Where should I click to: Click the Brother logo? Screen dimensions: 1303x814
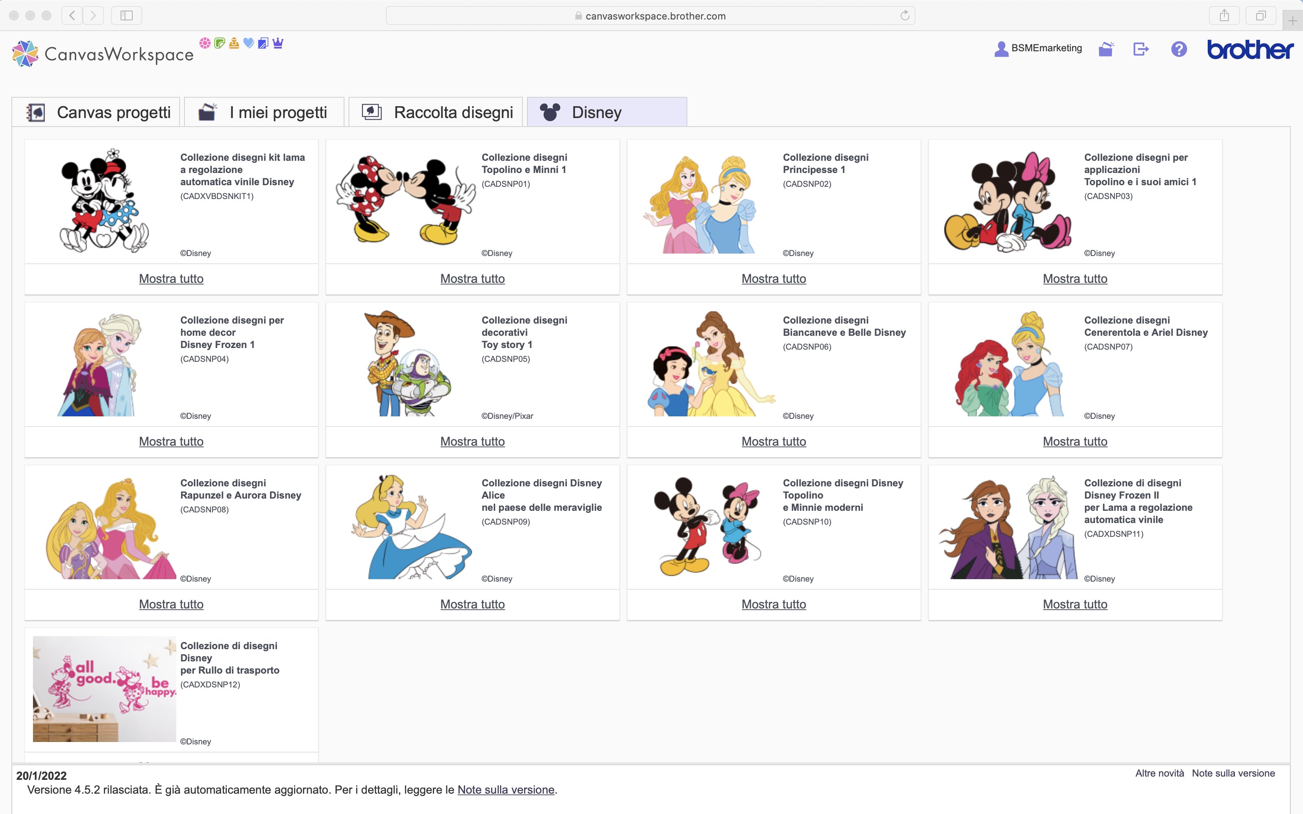[x=1250, y=49]
